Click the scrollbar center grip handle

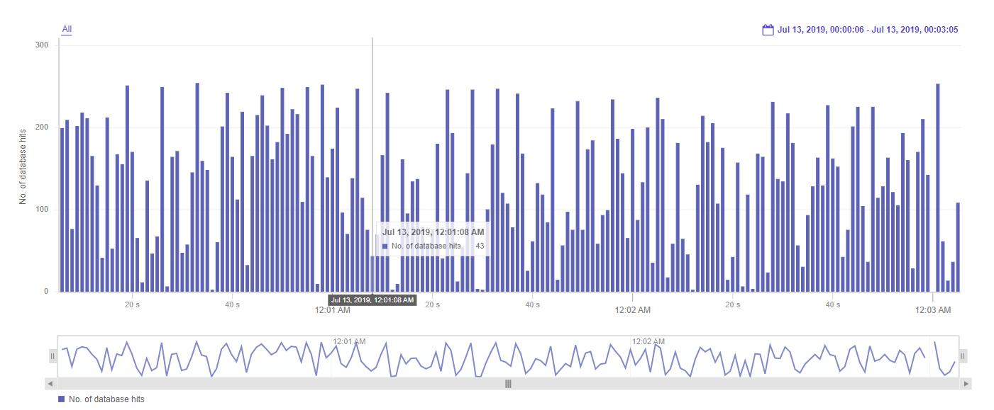click(x=508, y=384)
